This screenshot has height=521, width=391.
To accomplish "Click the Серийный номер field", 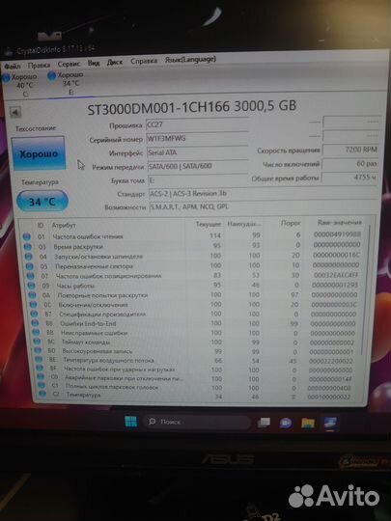I will 197,139.
